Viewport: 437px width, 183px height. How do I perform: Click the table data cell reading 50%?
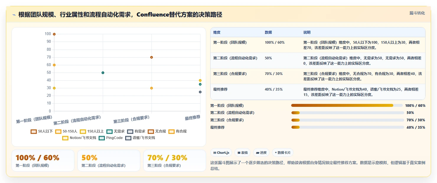(x=268, y=58)
